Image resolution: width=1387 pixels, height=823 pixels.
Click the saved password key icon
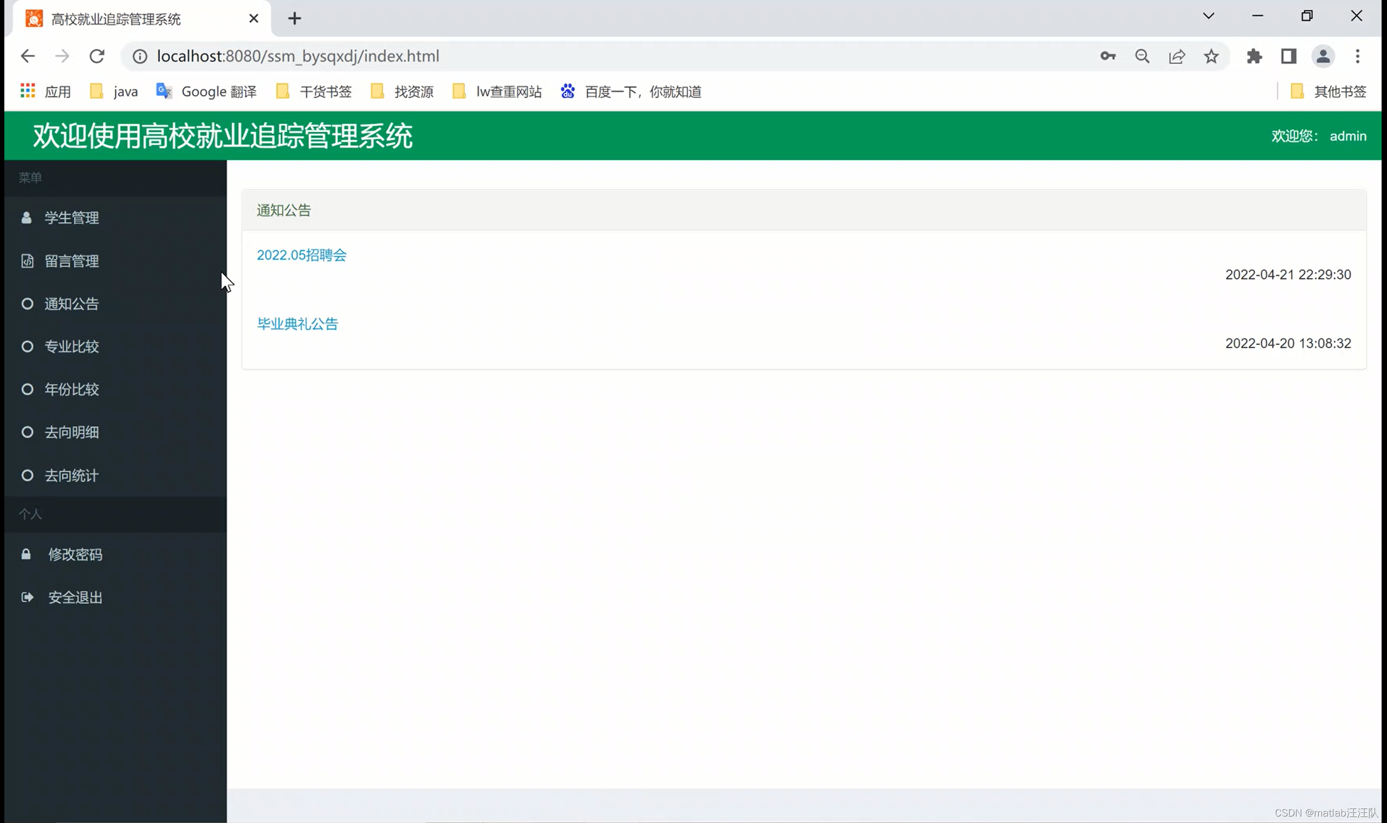click(x=1107, y=56)
